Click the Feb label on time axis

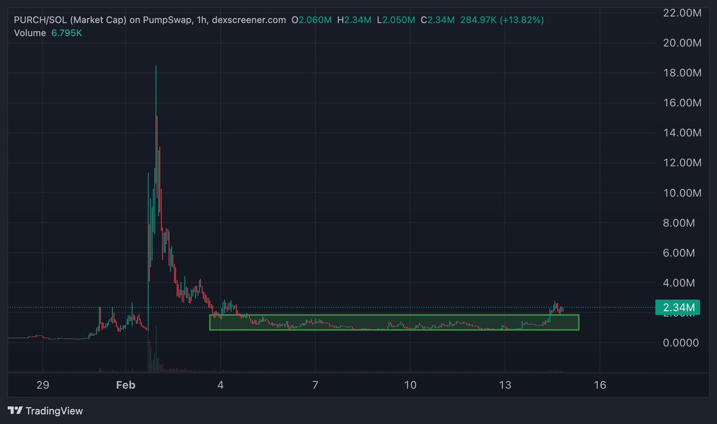point(125,386)
